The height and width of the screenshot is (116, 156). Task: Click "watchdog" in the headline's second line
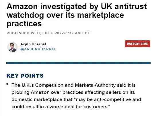click(25, 15)
